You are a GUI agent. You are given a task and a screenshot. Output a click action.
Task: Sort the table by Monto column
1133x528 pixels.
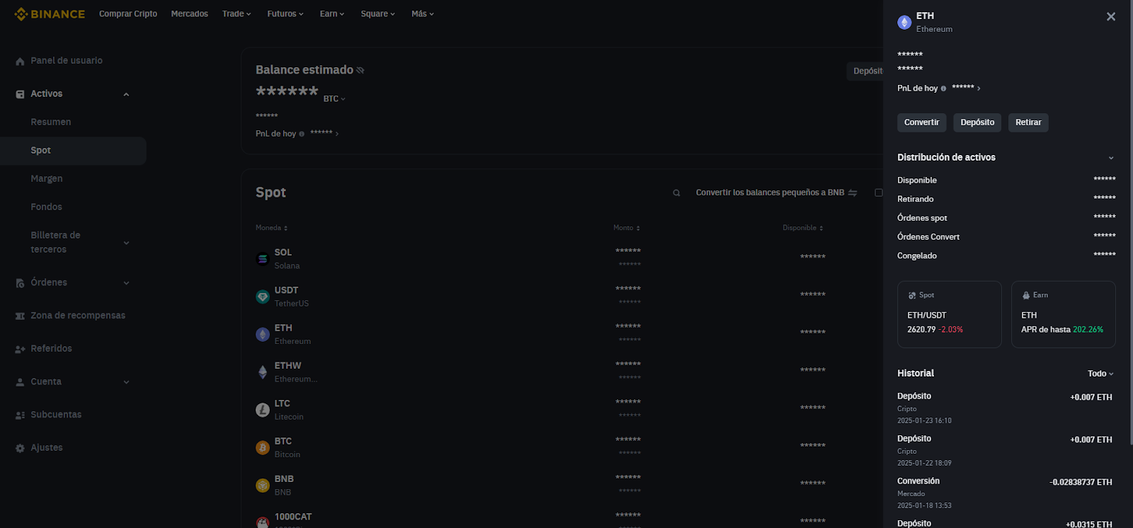[627, 228]
